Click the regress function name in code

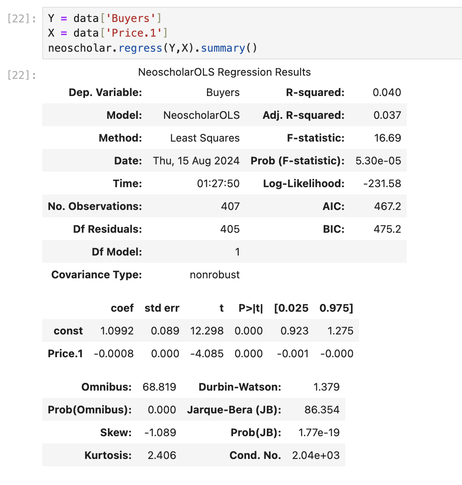click(x=140, y=48)
